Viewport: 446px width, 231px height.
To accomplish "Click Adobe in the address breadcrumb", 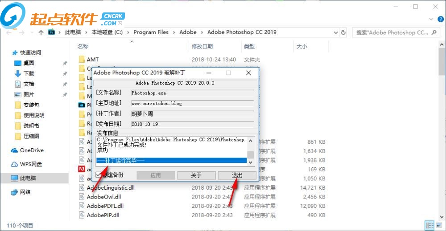I will click(x=188, y=32).
